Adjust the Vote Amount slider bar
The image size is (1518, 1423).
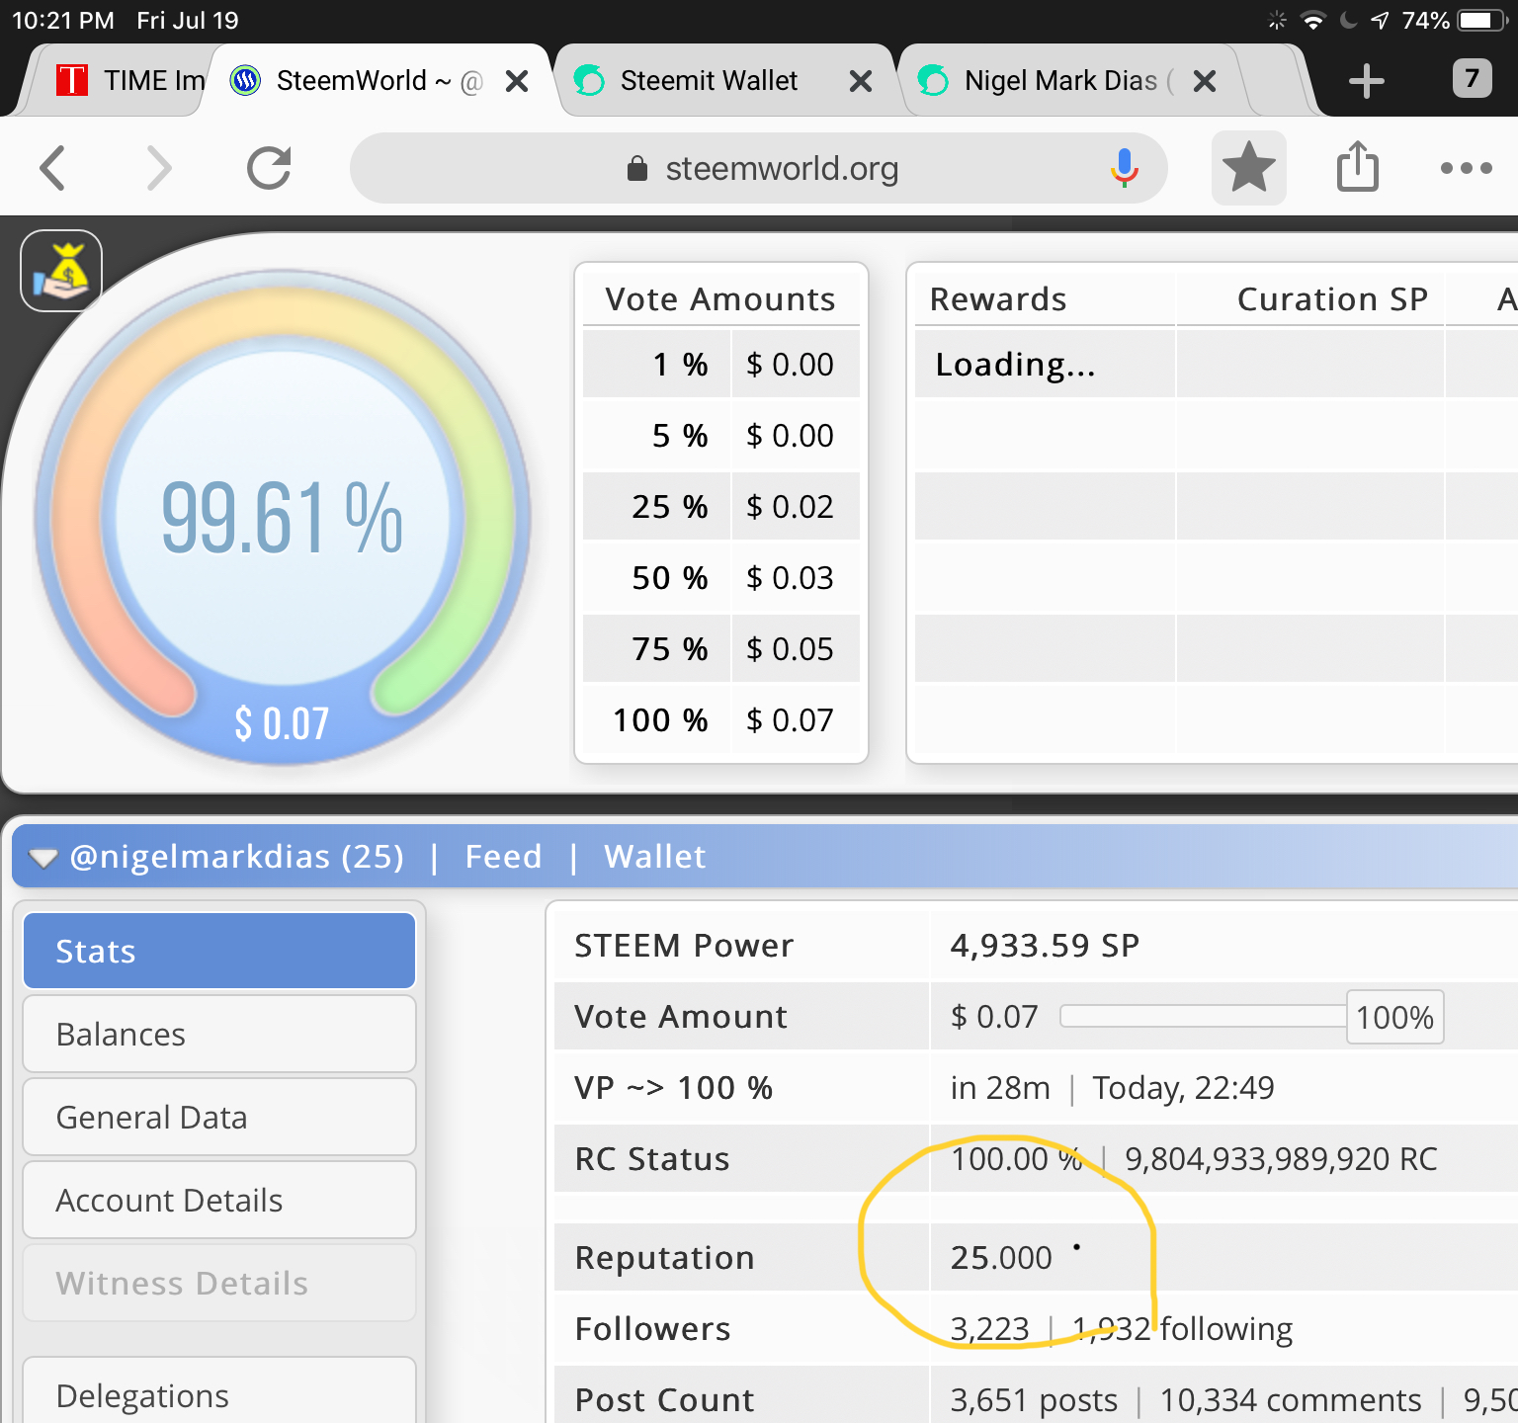click(1203, 1016)
